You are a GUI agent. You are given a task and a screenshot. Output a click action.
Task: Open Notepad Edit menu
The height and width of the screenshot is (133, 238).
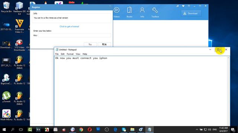tap(62, 54)
